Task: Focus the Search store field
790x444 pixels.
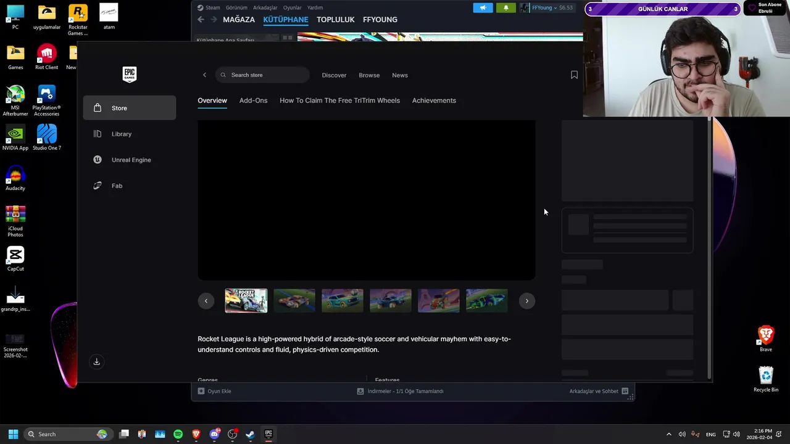Action: click(x=262, y=75)
